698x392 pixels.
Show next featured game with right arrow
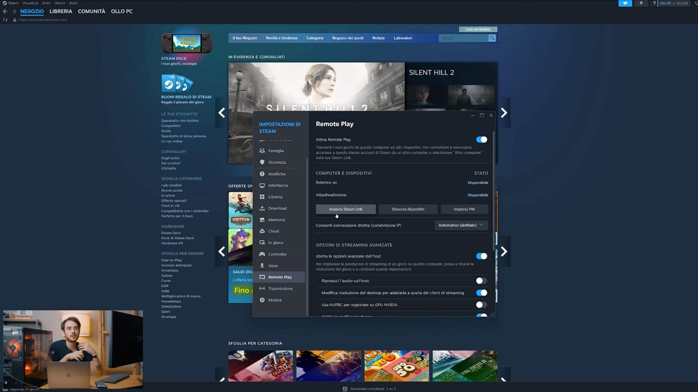click(504, 113)
